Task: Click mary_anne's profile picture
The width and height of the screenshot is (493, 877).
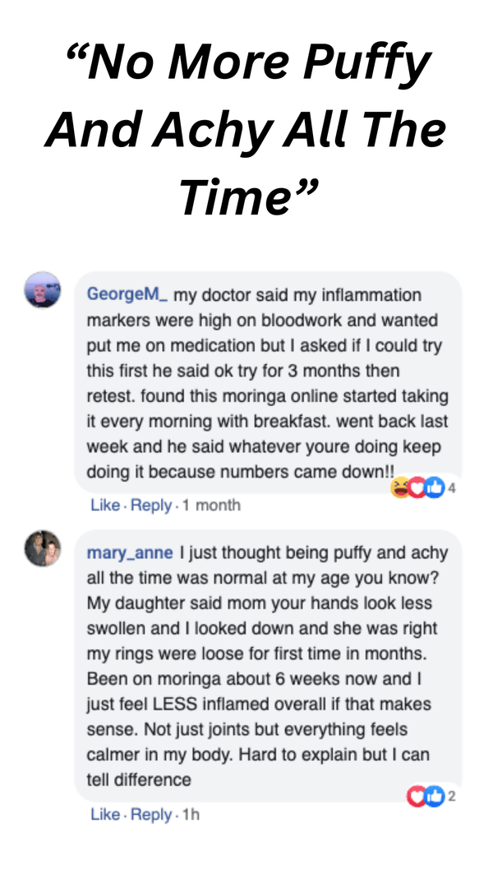Action: point(43,548)
